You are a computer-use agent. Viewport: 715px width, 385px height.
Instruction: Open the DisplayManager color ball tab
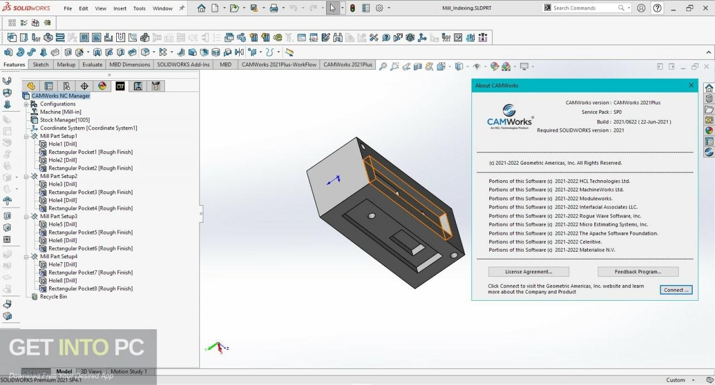(102, 86)
